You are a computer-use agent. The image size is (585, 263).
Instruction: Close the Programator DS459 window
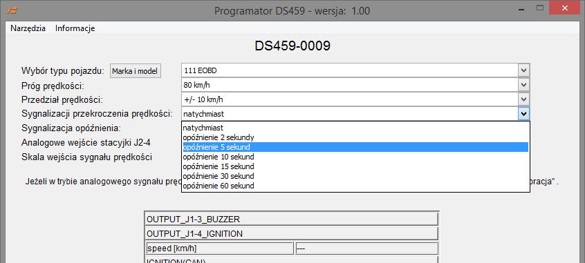click(564, 8)
